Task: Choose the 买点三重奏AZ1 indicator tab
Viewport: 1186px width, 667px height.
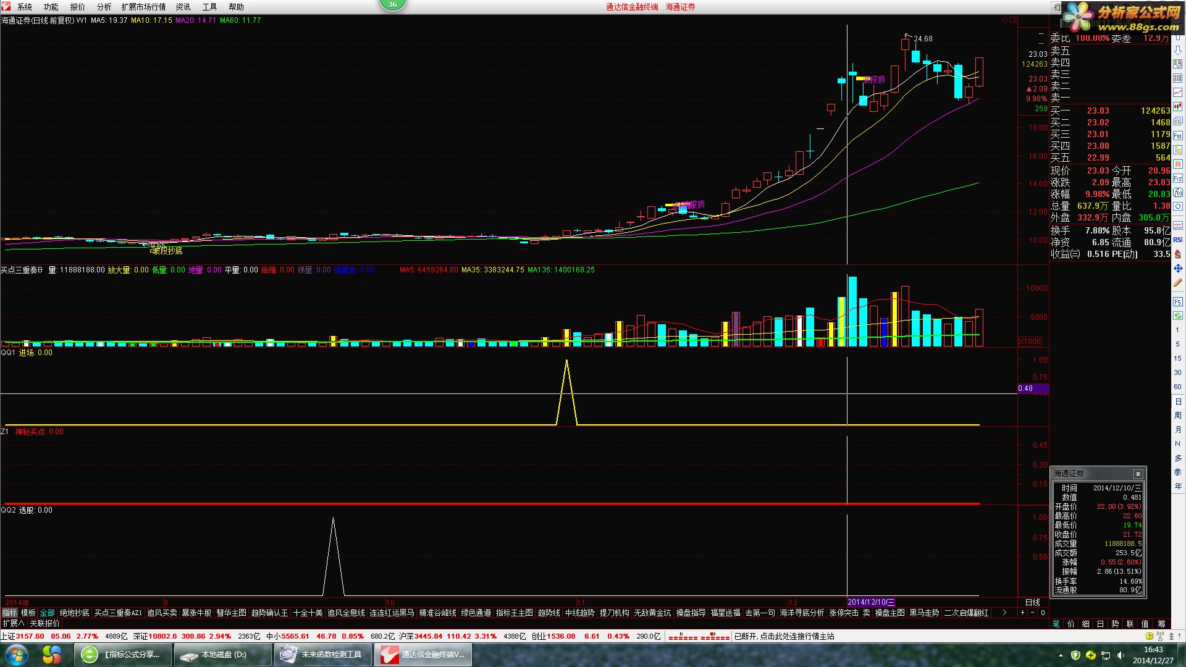Action: pos(118,613)
